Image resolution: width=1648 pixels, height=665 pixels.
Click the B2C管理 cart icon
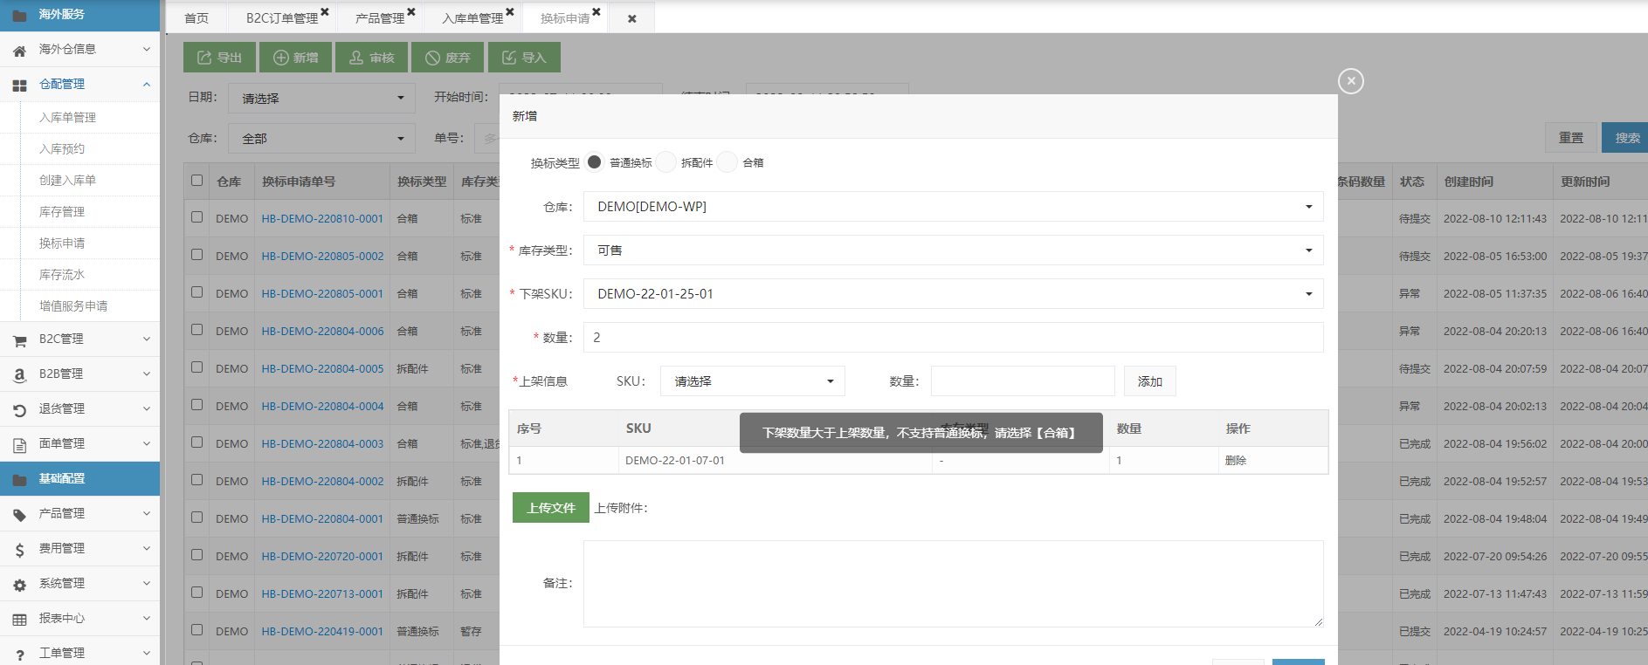tap(19, 340)
